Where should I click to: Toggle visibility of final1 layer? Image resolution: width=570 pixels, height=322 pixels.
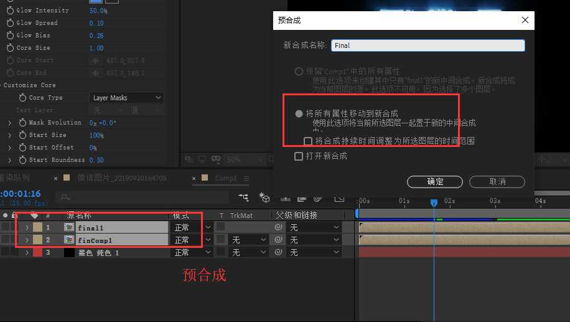(x=5, y=227)
